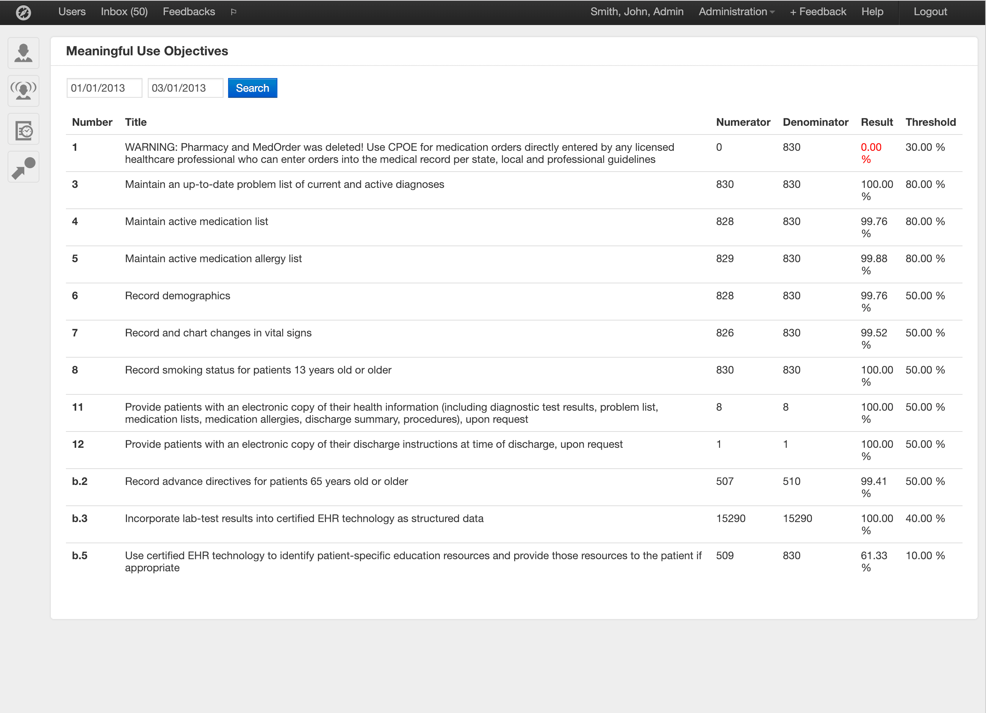The width and height of the screenshot is (986, 713).
Task: Click the Numerator column header
Action: tap(743, 122)
